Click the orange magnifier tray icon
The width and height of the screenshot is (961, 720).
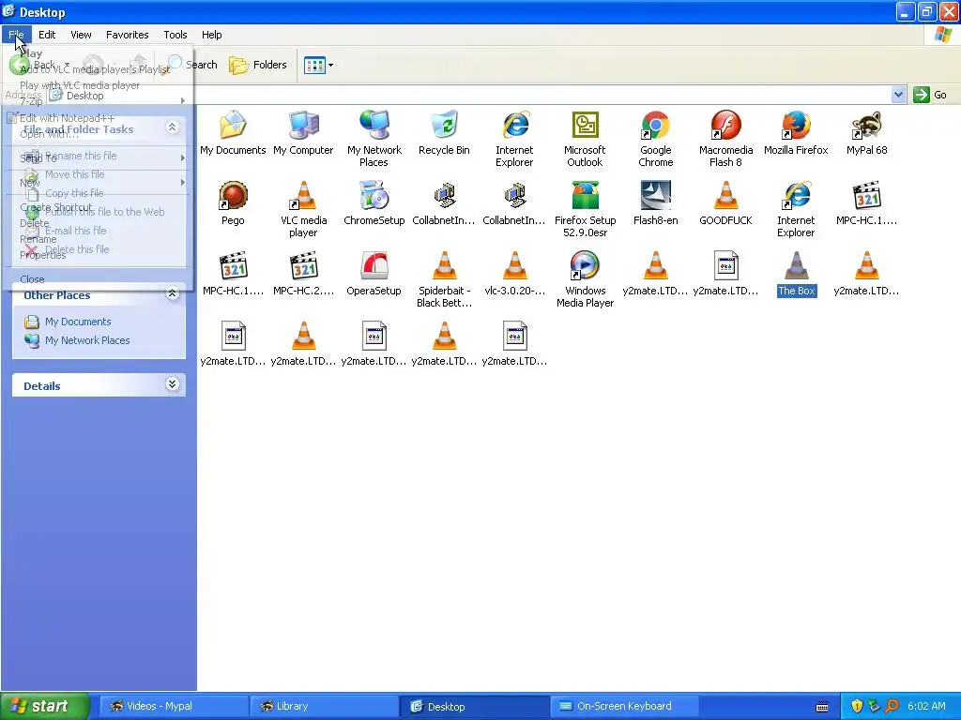pos(892,706)
